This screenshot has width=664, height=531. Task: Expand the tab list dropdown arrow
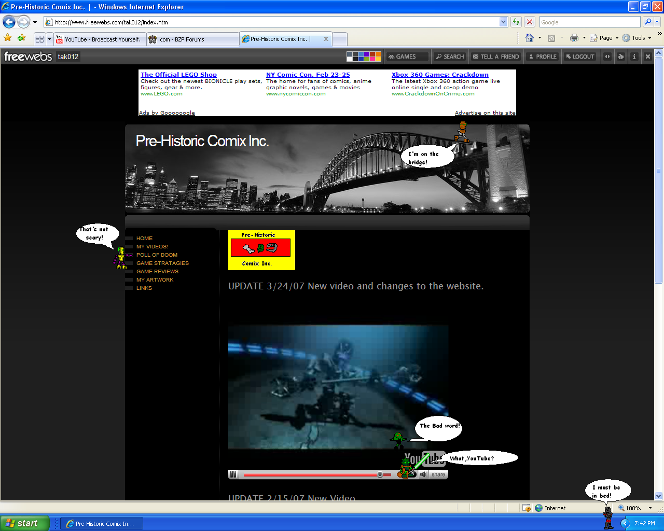pyautogui.click(x=49, y=39)
